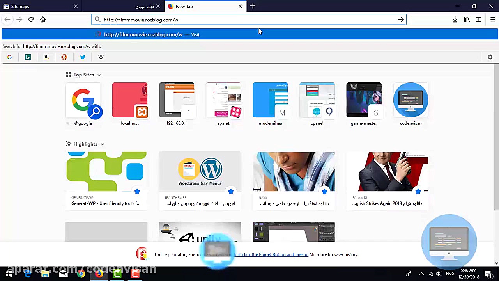This screenshot has width=499, height=281.
Task: Show hidden system tray icons
Action: [422, 274]
